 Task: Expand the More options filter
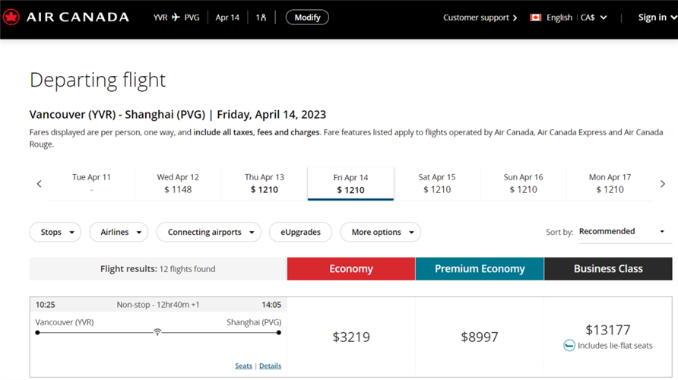click(x=380, y=232)
